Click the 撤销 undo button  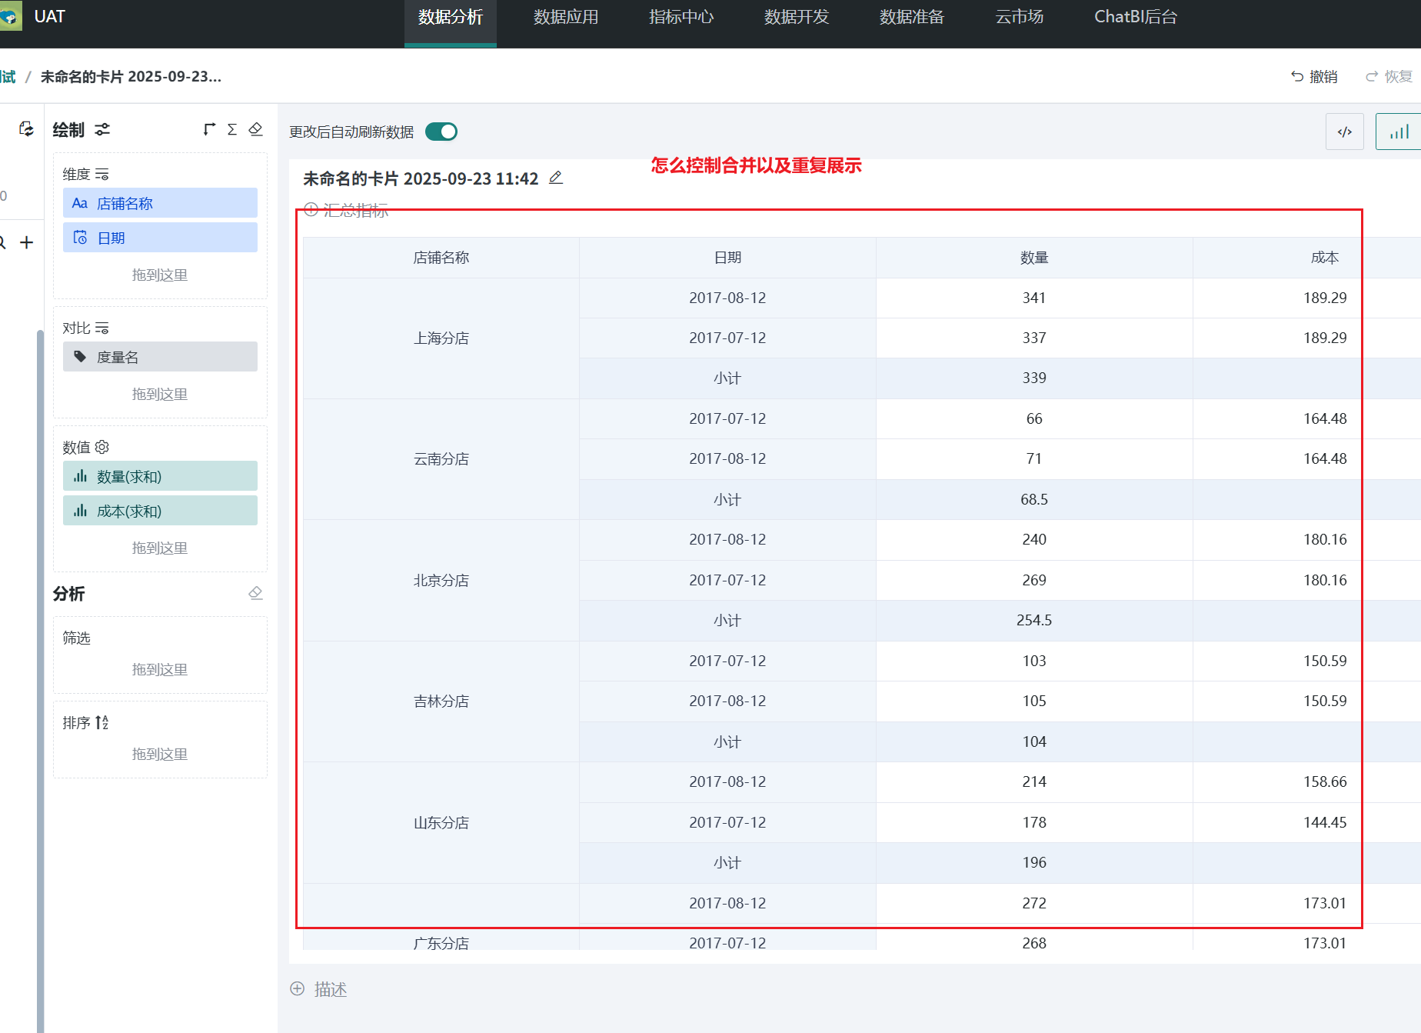[1314, 76]
